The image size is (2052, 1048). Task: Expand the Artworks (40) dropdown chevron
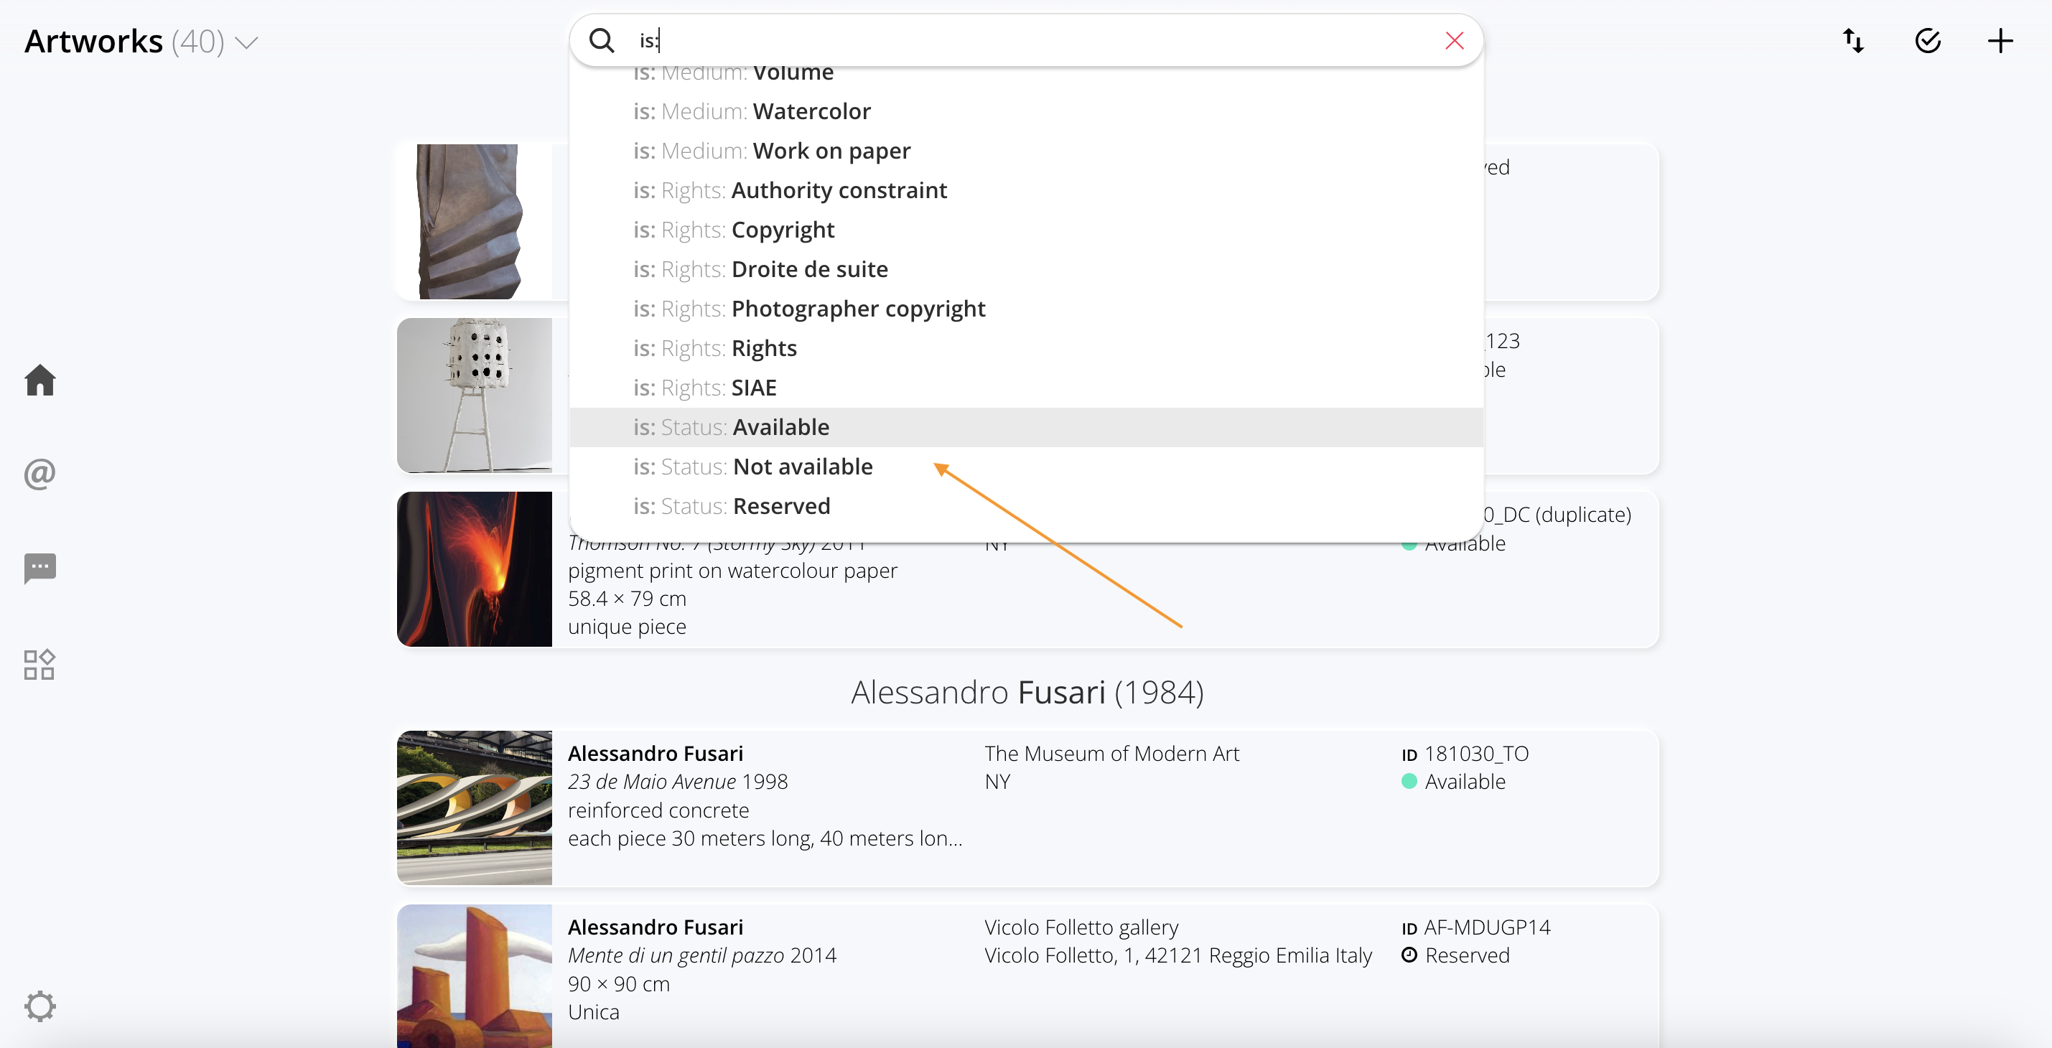click(247, 43)
